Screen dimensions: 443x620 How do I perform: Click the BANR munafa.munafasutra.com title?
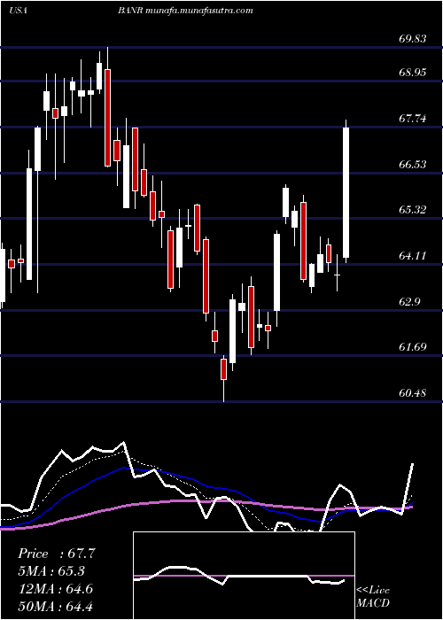click(185, 11)
